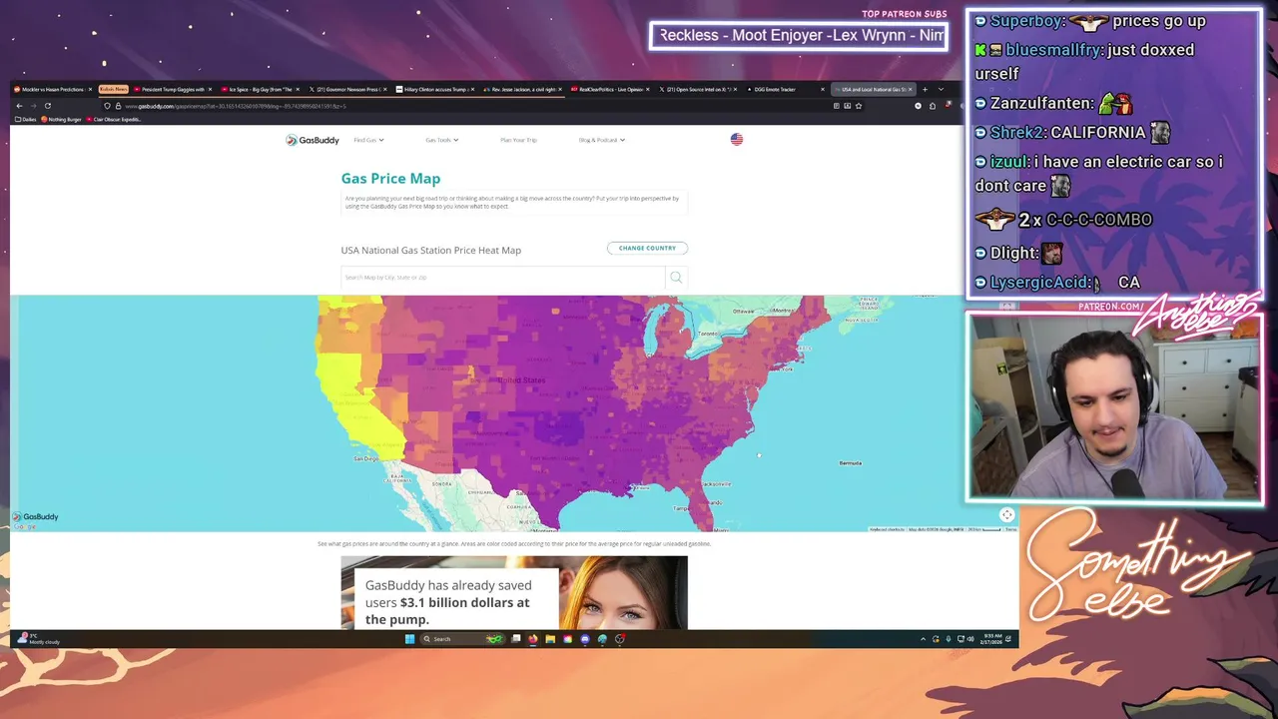This screenshot has width=1278, height=719.
Task: Open the Clair Obscur bookmark
Action: pos(115,119)
